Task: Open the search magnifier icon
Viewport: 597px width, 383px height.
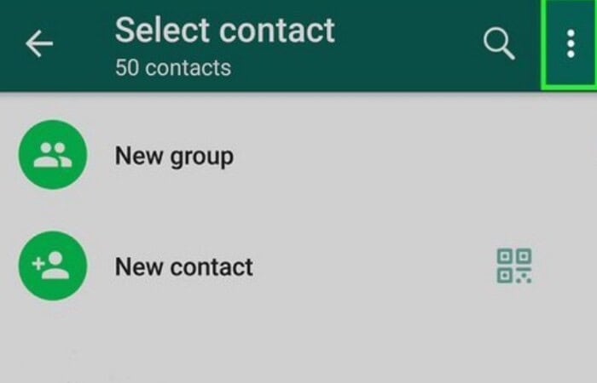Action: coord(499,43)
